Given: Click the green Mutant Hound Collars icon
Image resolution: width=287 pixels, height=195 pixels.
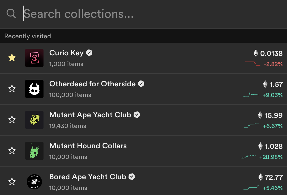Looking at the screenshot, I should 34,151.
